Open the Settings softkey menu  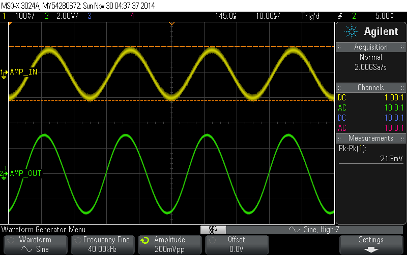[x=371, y=245]
